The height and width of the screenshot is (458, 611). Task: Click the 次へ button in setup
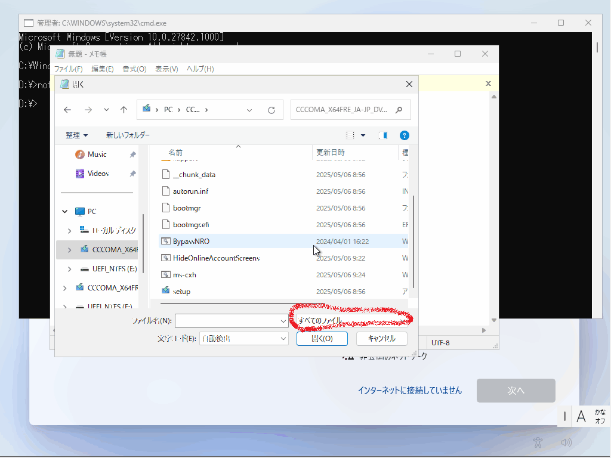tap(516, 391)
